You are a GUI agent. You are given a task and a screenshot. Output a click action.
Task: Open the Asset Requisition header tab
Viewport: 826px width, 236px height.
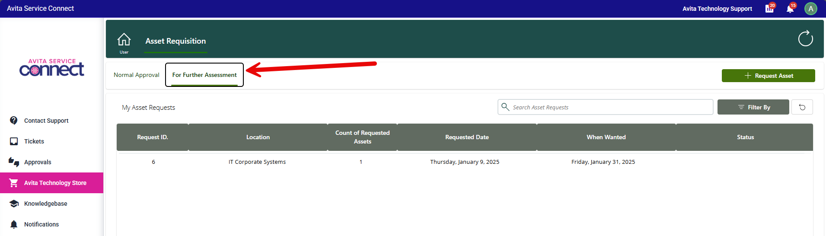(175, 41)
